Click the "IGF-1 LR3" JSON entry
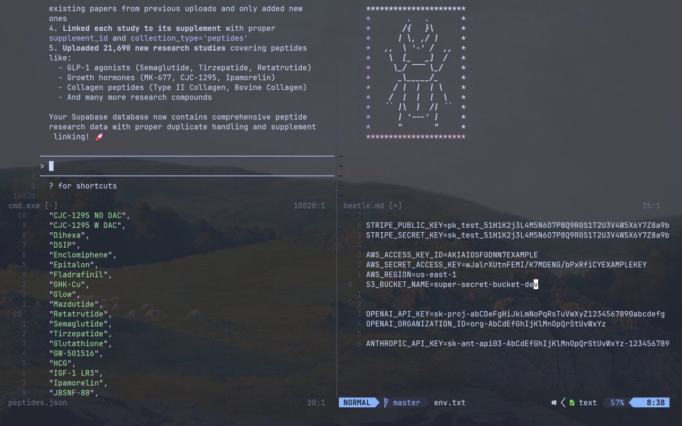Screen dimensions: 682x426 [76, 373]
